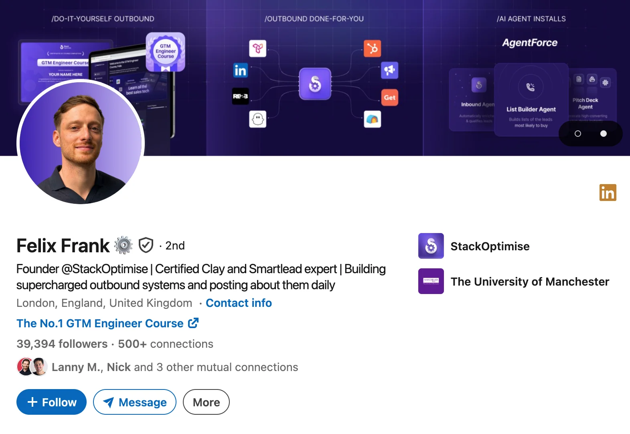Click the verification shield icon beside the name
This screenshot has height=434, width=630.
(x=146, y=245)
